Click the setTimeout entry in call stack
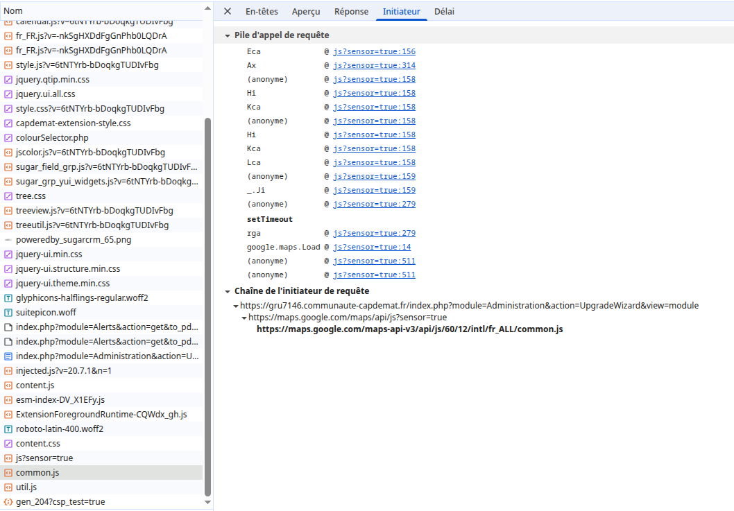Viewport: 734px width, 511px height. (x=270, y=220)
